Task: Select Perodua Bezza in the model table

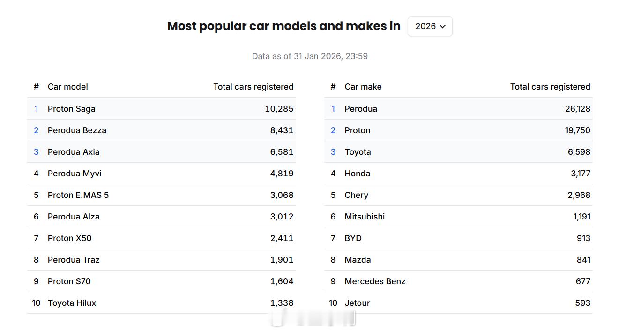Action: coord(77,130)
